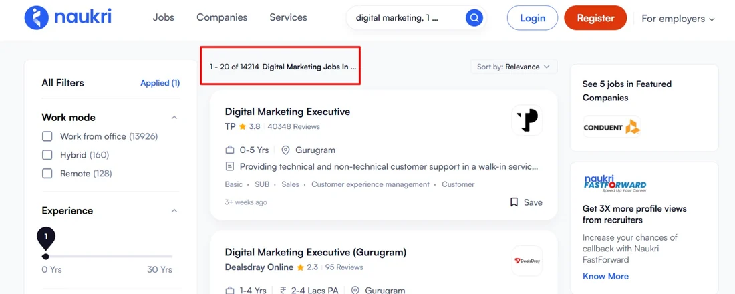Click the Sales skill tag
This screenshot has width=735, height=294.
click(290, 184)
